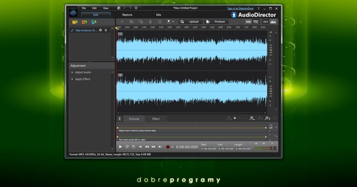Image resolution: width=357 pixels, height=187 pixels.
Task: Click the horizontal zoom slider handle
Action: [x=235, y=118]
